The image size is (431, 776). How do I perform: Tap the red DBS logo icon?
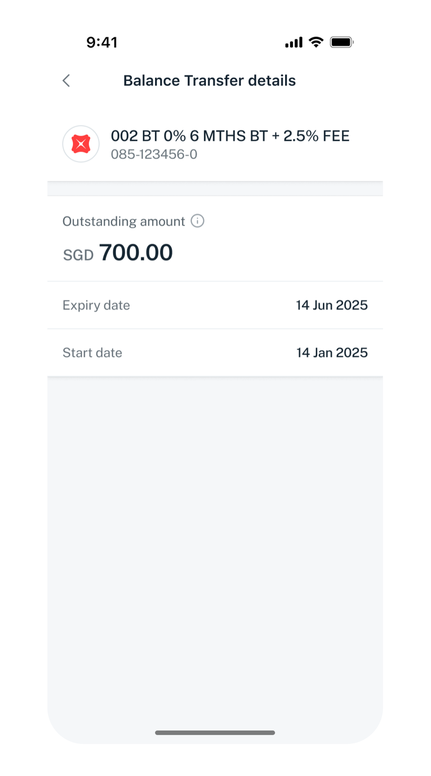81,144
